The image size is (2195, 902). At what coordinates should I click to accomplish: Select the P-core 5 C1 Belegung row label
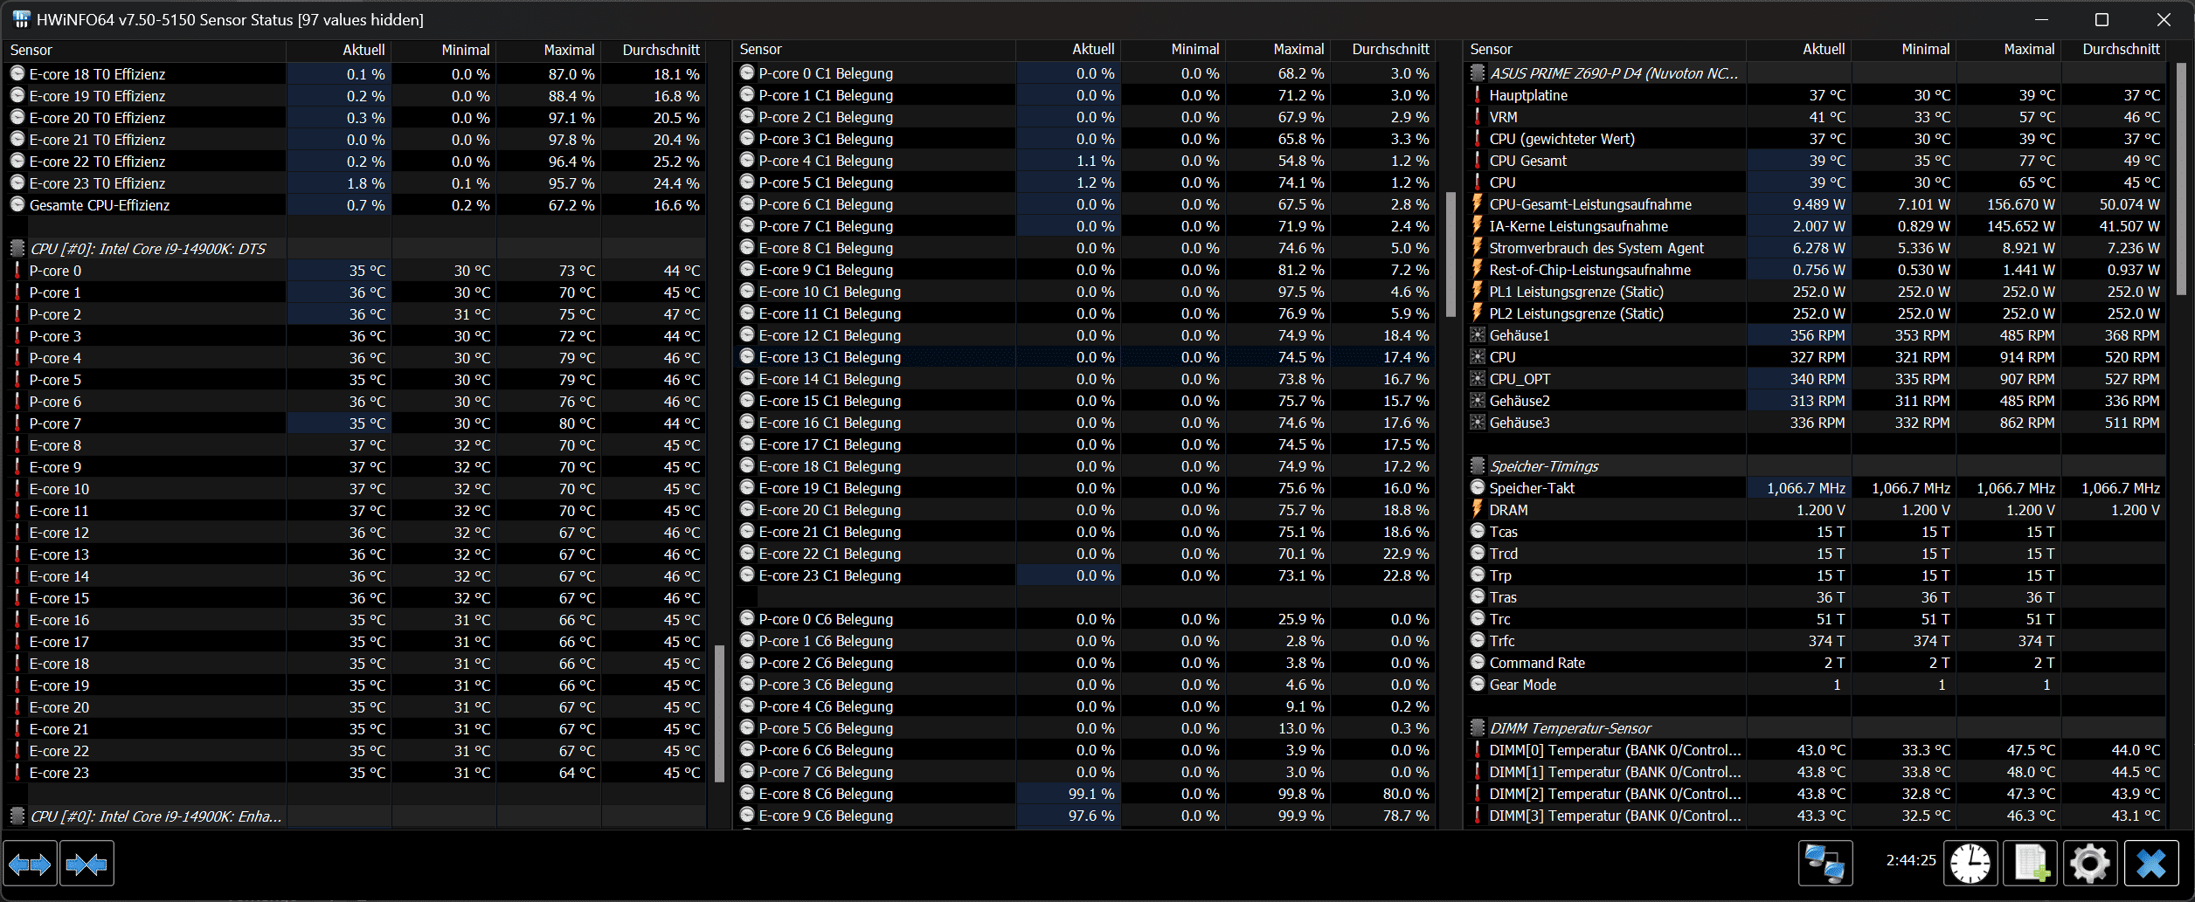(x=826, y=182)
